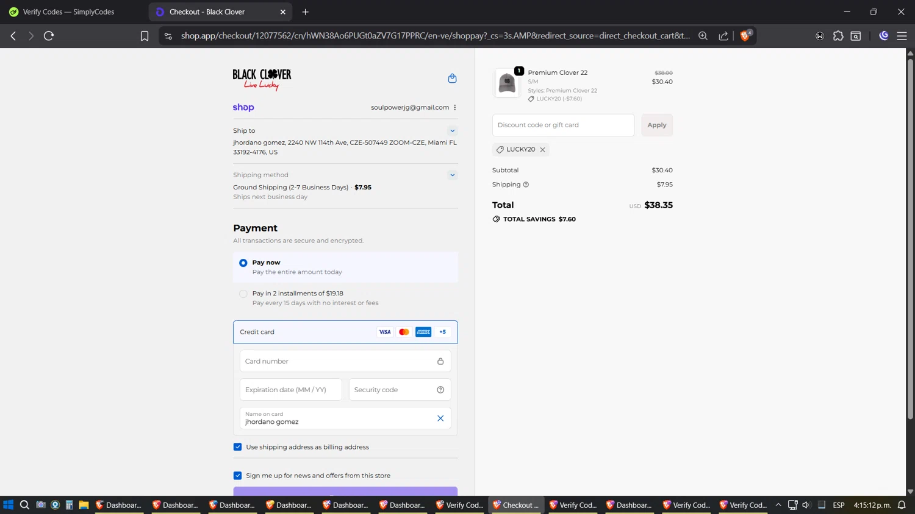
Task: Show the +5 more card types
Action: [443, 332]
